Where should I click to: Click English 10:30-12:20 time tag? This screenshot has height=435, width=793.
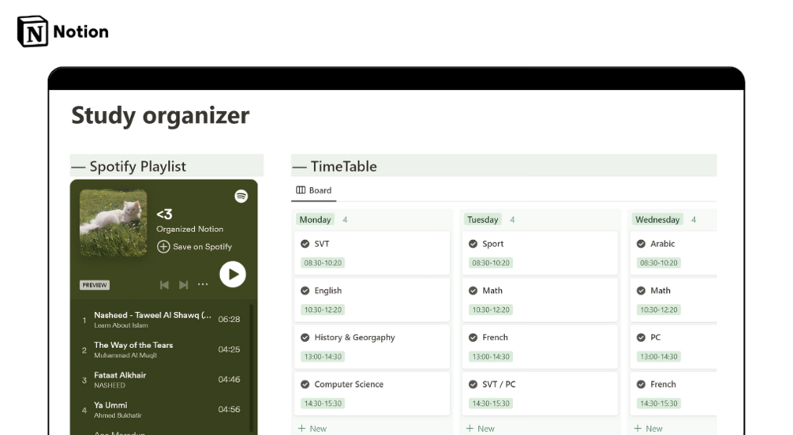coord(323,309)
